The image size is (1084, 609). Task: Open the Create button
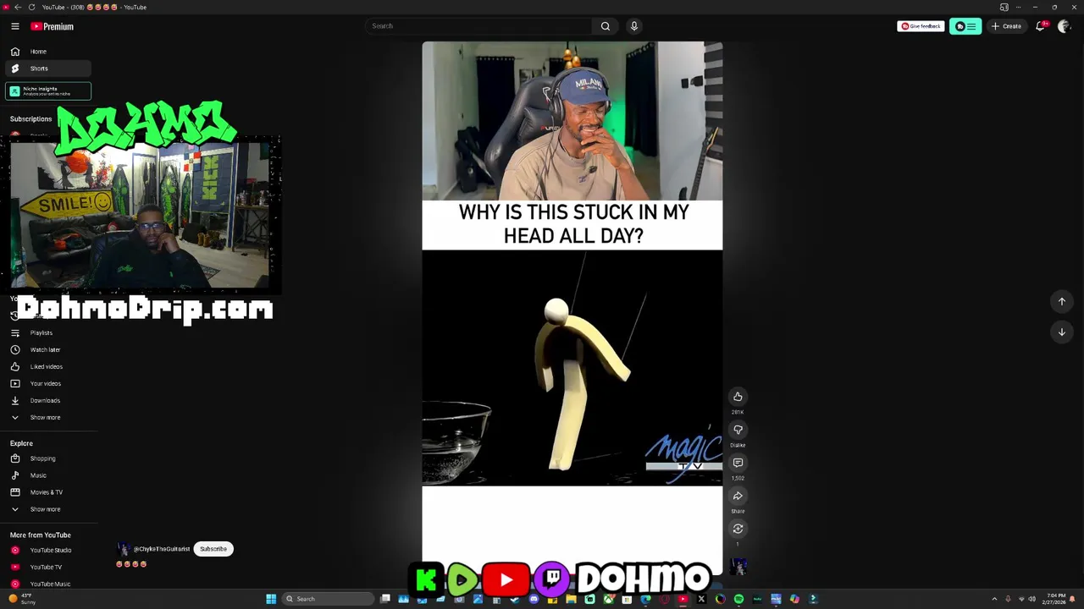(1006, 26)
